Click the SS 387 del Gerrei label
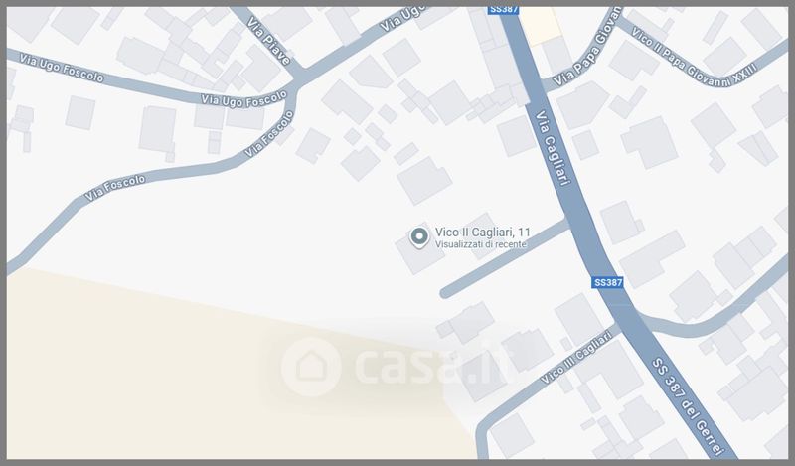Image resolution: width=795 pixels, height=466 pixels. tap(687, 406)
